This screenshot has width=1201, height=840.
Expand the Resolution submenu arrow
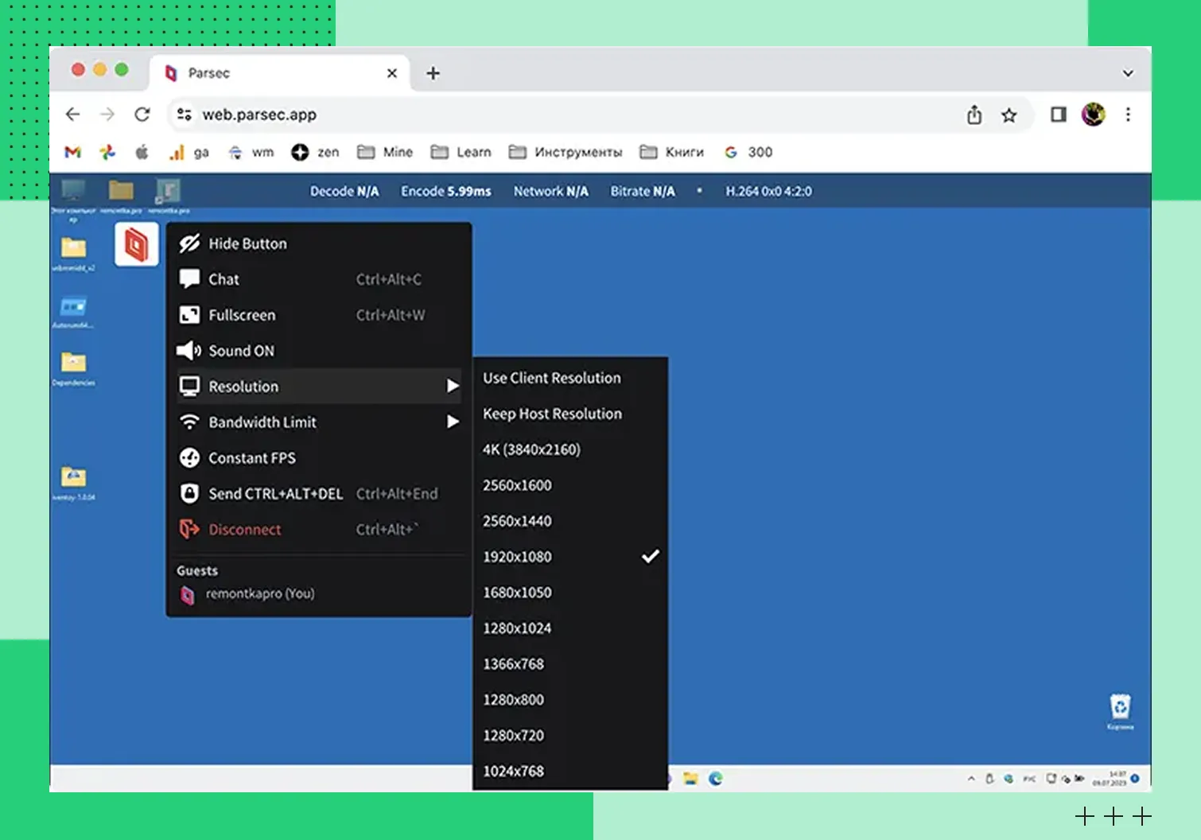pyautogui.click(x=452, y=386)
